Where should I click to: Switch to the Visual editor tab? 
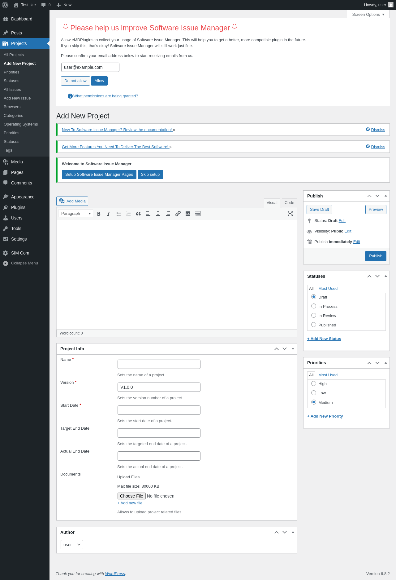click(272, 203)
